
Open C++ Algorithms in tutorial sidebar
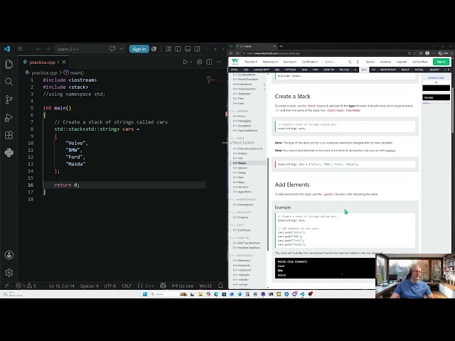coord(242,192)
